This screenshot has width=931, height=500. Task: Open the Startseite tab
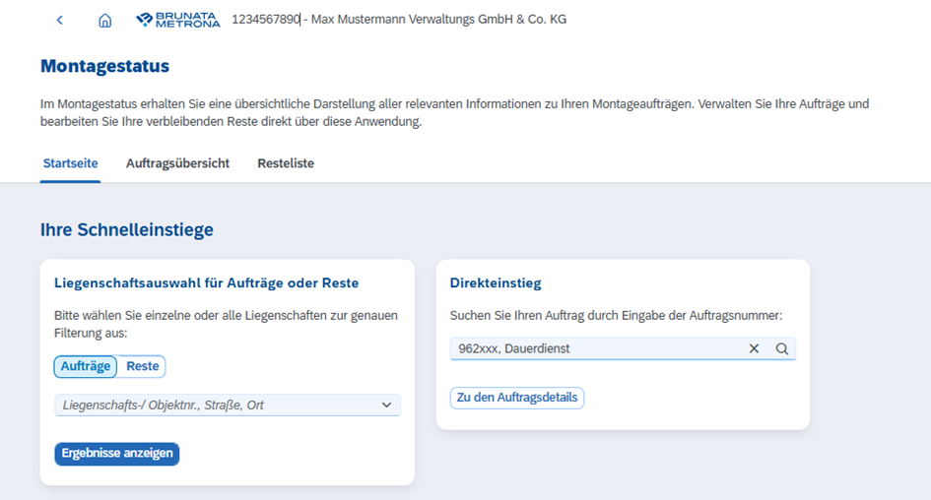click(x=70, y=163)
